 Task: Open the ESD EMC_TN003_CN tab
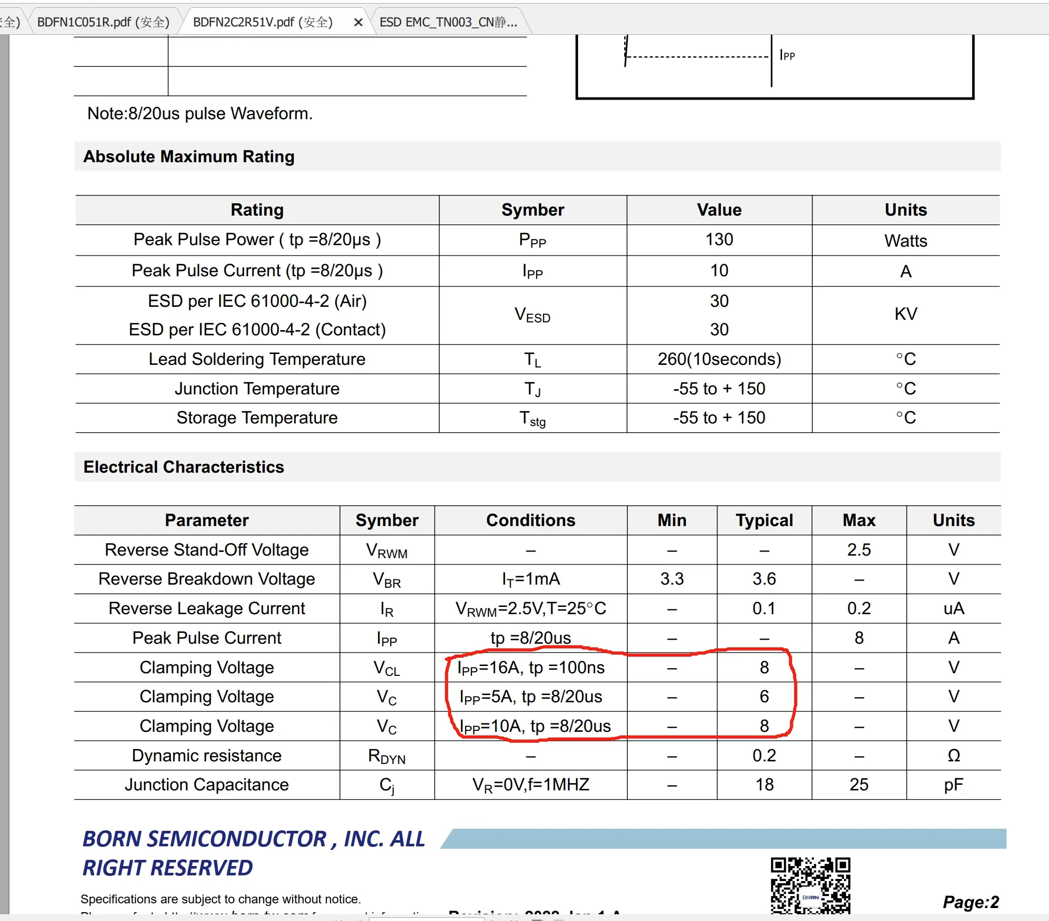pyautogui.click(x=448, y=22)
